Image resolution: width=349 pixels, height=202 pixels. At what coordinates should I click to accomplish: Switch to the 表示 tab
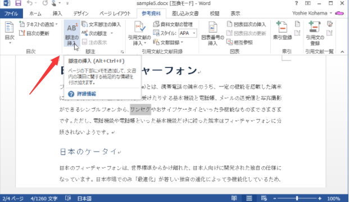point(235,13)
